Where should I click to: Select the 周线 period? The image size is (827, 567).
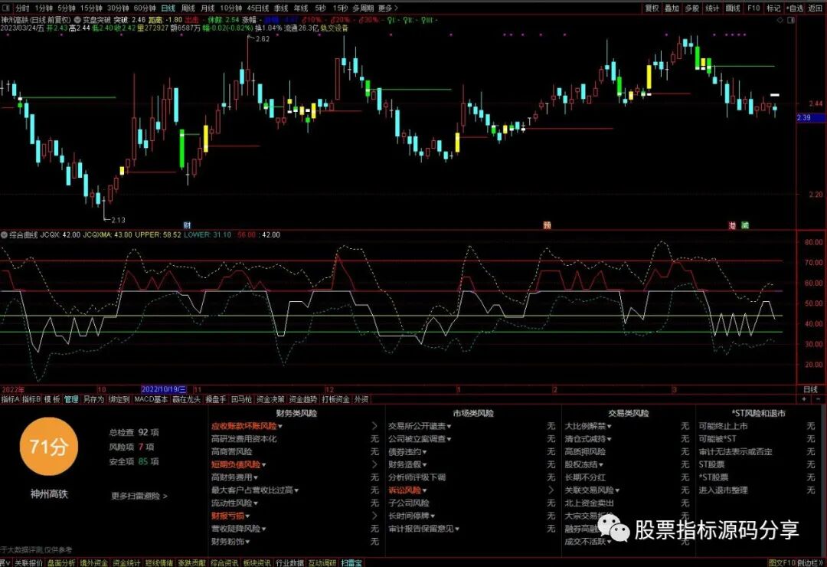tap(188, 8)
